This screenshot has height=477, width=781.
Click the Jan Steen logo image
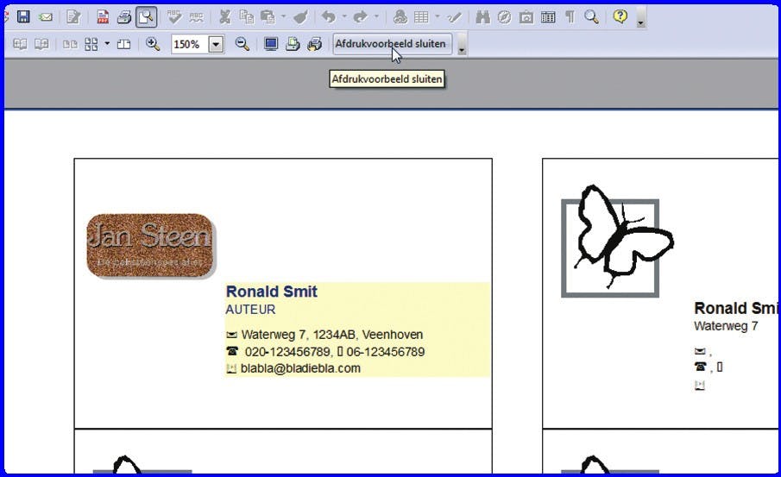point(151,246)
